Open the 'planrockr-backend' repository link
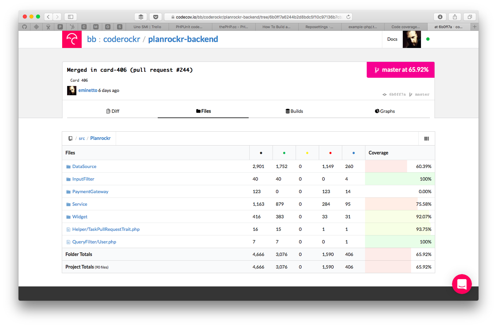Screen dimensions: 497x327 click(183, 39)
